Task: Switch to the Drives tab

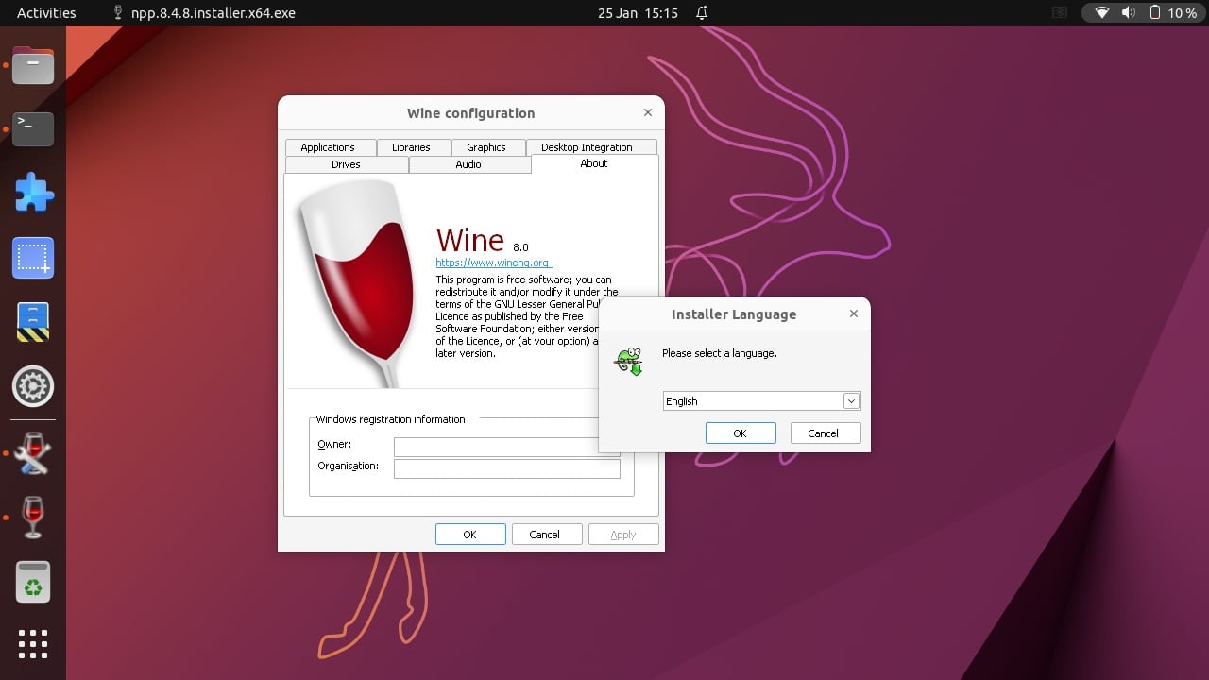Action: pos(346,164)
